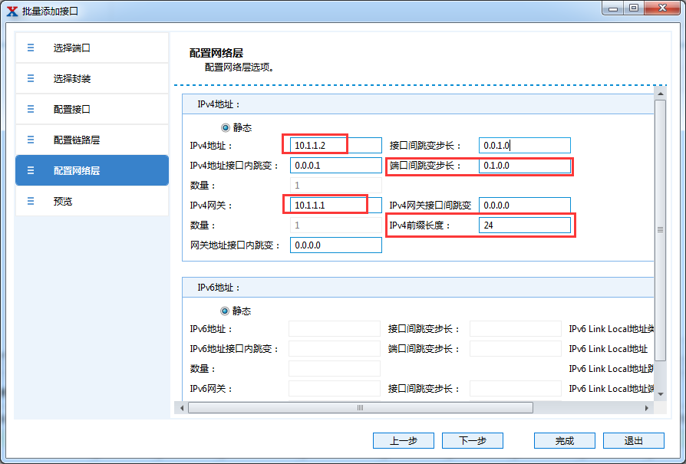Screen dimensions: 686x464
Task: Click the vertical scrollbar up arrow
Action: pyautogui.click(x=660, y=93)
